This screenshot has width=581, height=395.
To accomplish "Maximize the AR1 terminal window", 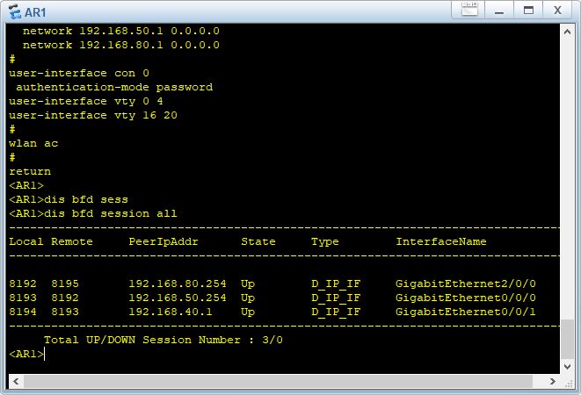I will pyautogui.click(x=528, y=11).
